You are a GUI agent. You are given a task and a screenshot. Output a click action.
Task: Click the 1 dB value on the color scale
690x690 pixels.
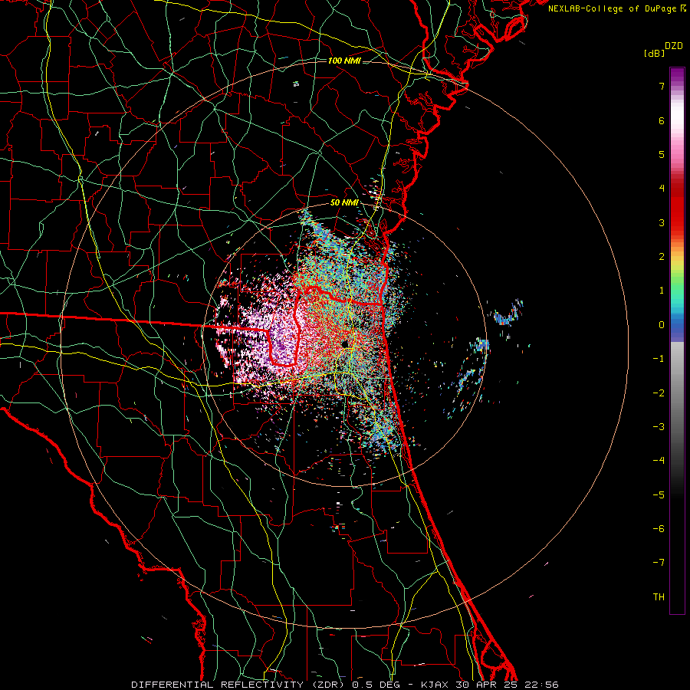[662, 291]
